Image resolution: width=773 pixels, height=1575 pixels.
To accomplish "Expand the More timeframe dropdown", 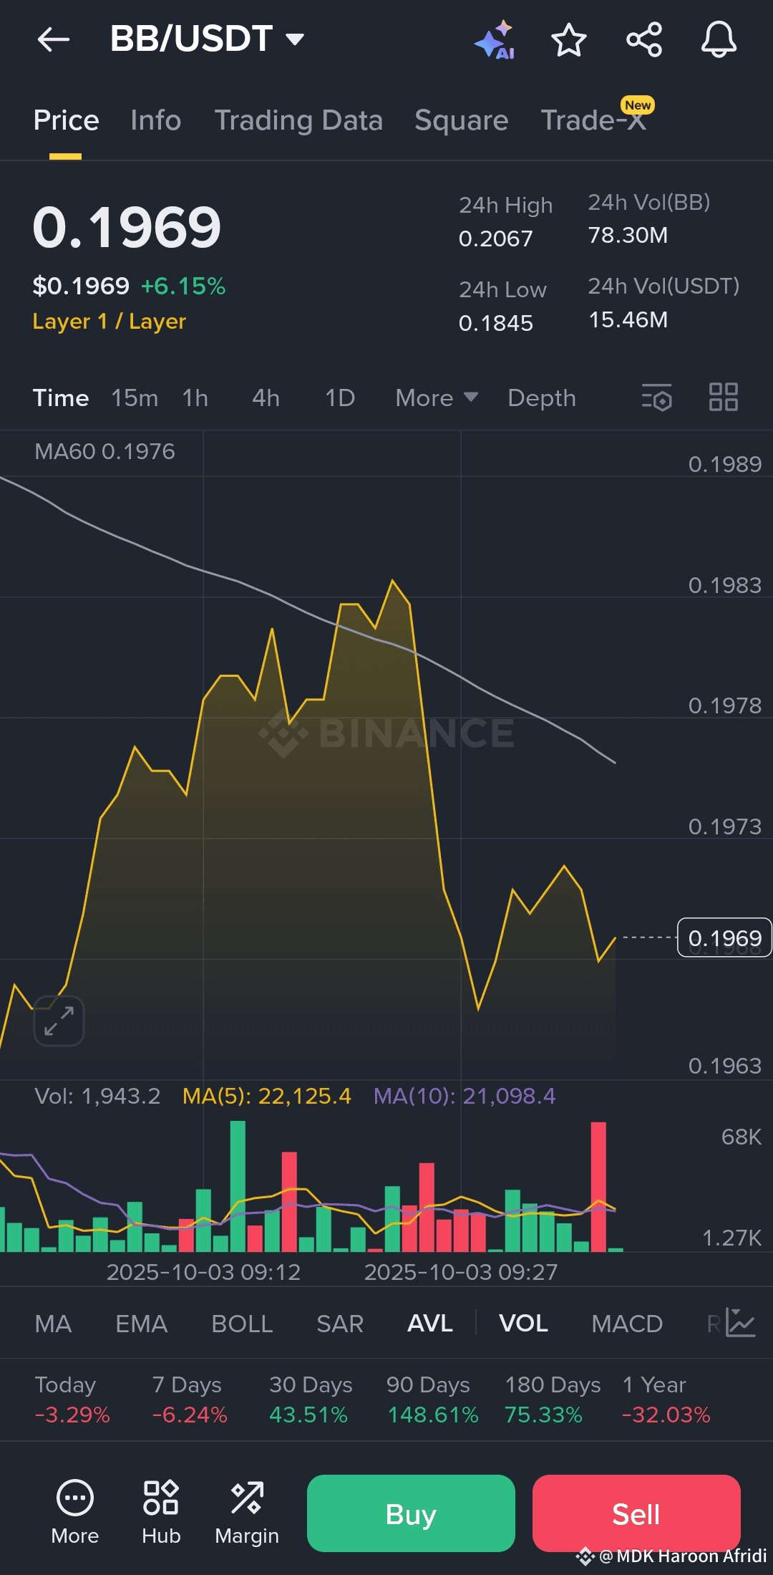I will click(437, 398).
